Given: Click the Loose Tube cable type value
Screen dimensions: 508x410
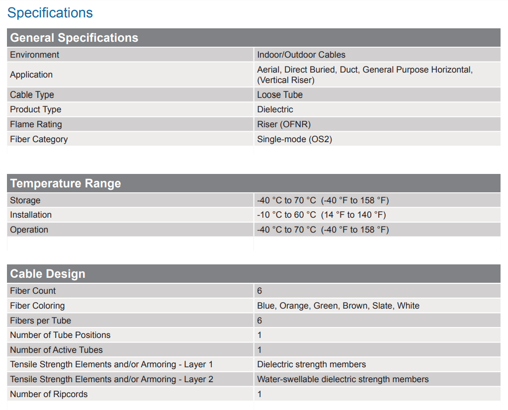Looking at the screenshot, I should click(x=280, y=94).
